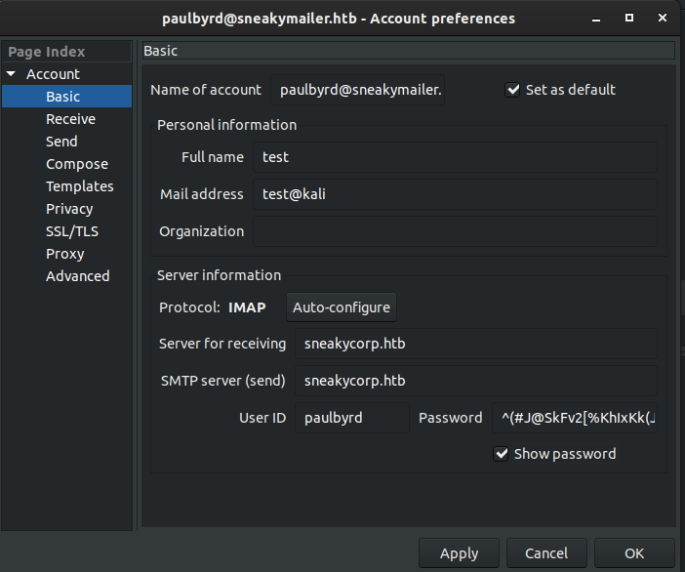Viewport: 685px width, 572px height.
Task: Collapse the Account tree expander arrow
Action: [11, 74]
